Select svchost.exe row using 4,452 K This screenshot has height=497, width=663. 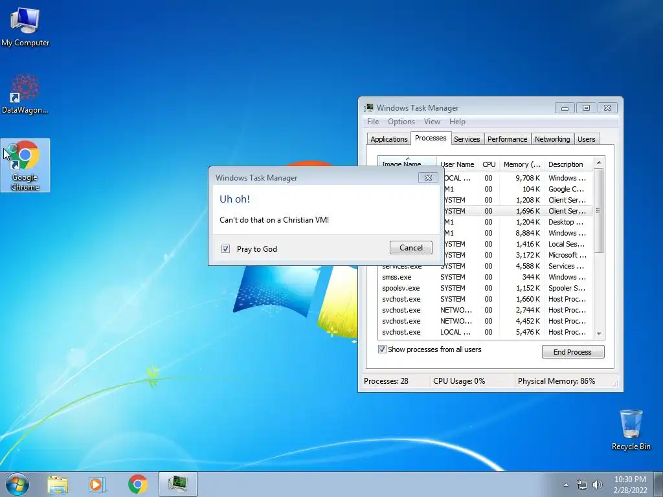coord(486,321)
